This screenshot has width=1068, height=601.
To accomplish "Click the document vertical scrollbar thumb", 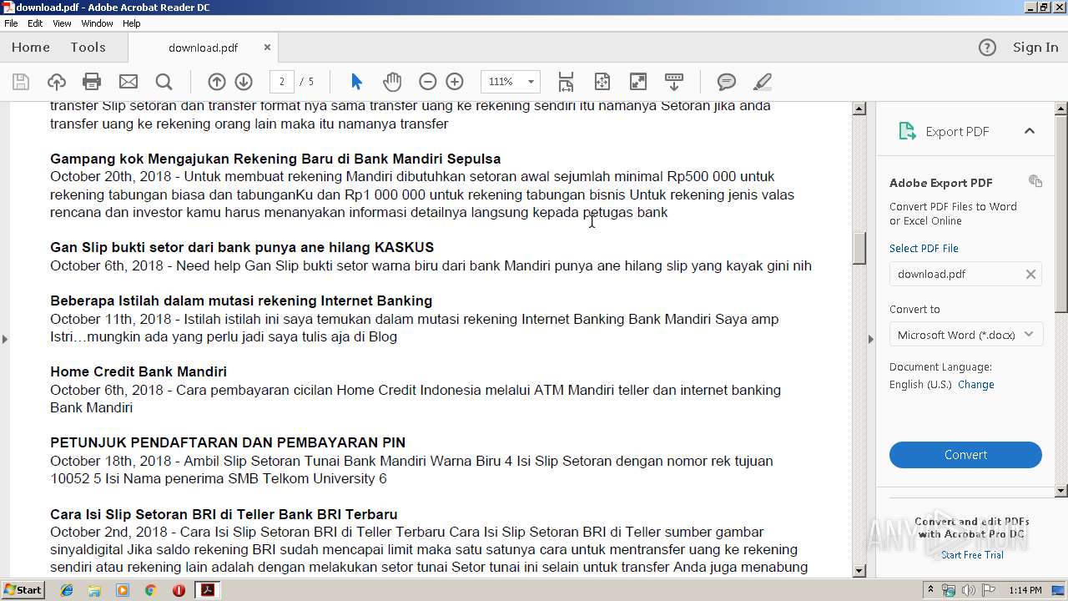I will coord(859,248).
